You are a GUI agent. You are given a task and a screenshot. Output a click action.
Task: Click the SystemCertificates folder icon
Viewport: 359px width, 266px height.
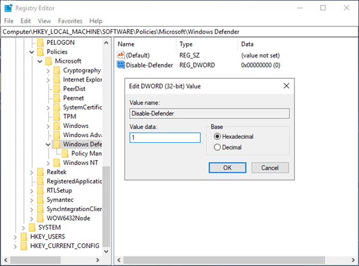tap(57, 107)
